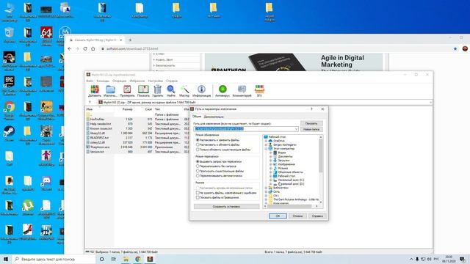Select 'Перезаписывать без запроса' radio button
This screenshot has width=470, height=264.
pos(198,166)
